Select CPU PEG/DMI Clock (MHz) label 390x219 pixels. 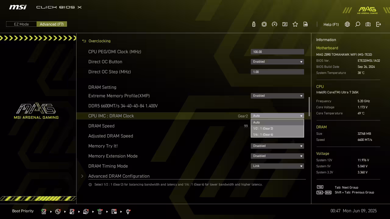click(115, 52)
